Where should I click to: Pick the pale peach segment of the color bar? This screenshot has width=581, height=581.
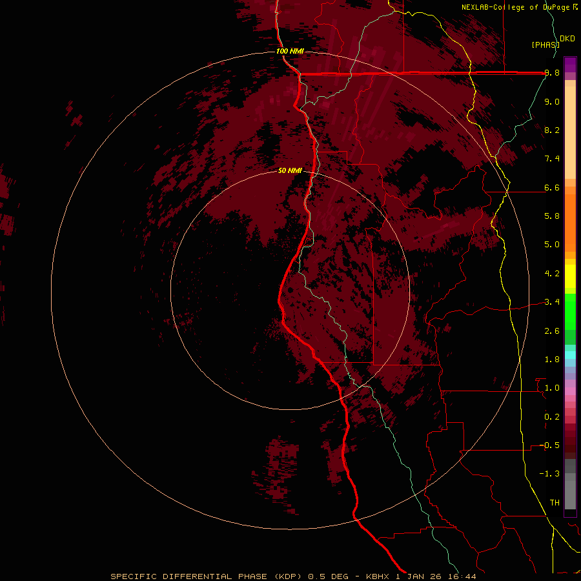570,132
